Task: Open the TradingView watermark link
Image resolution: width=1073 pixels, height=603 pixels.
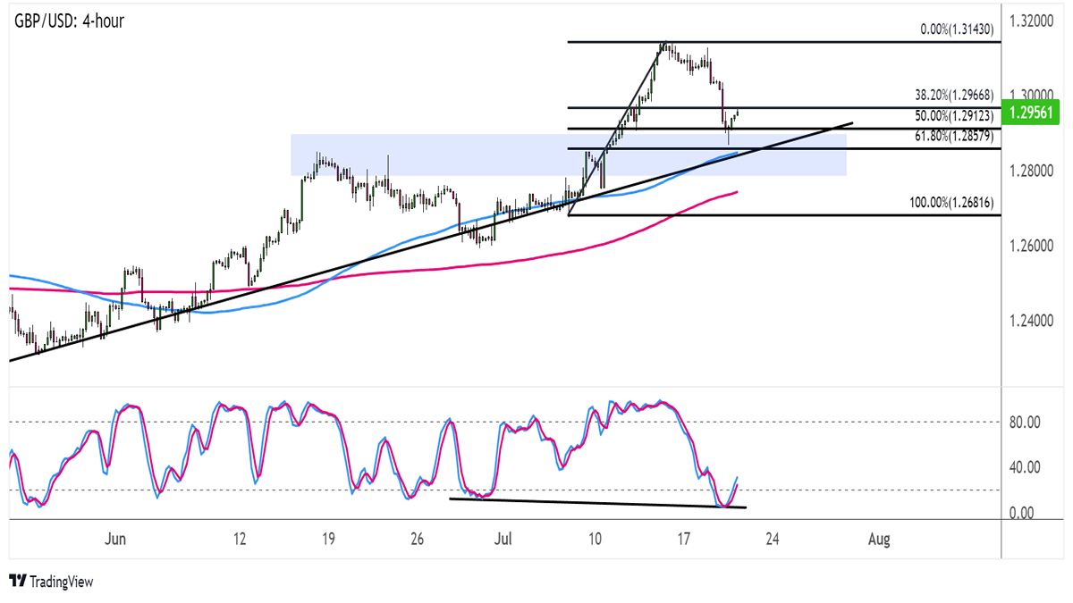Action: [50, 582]
